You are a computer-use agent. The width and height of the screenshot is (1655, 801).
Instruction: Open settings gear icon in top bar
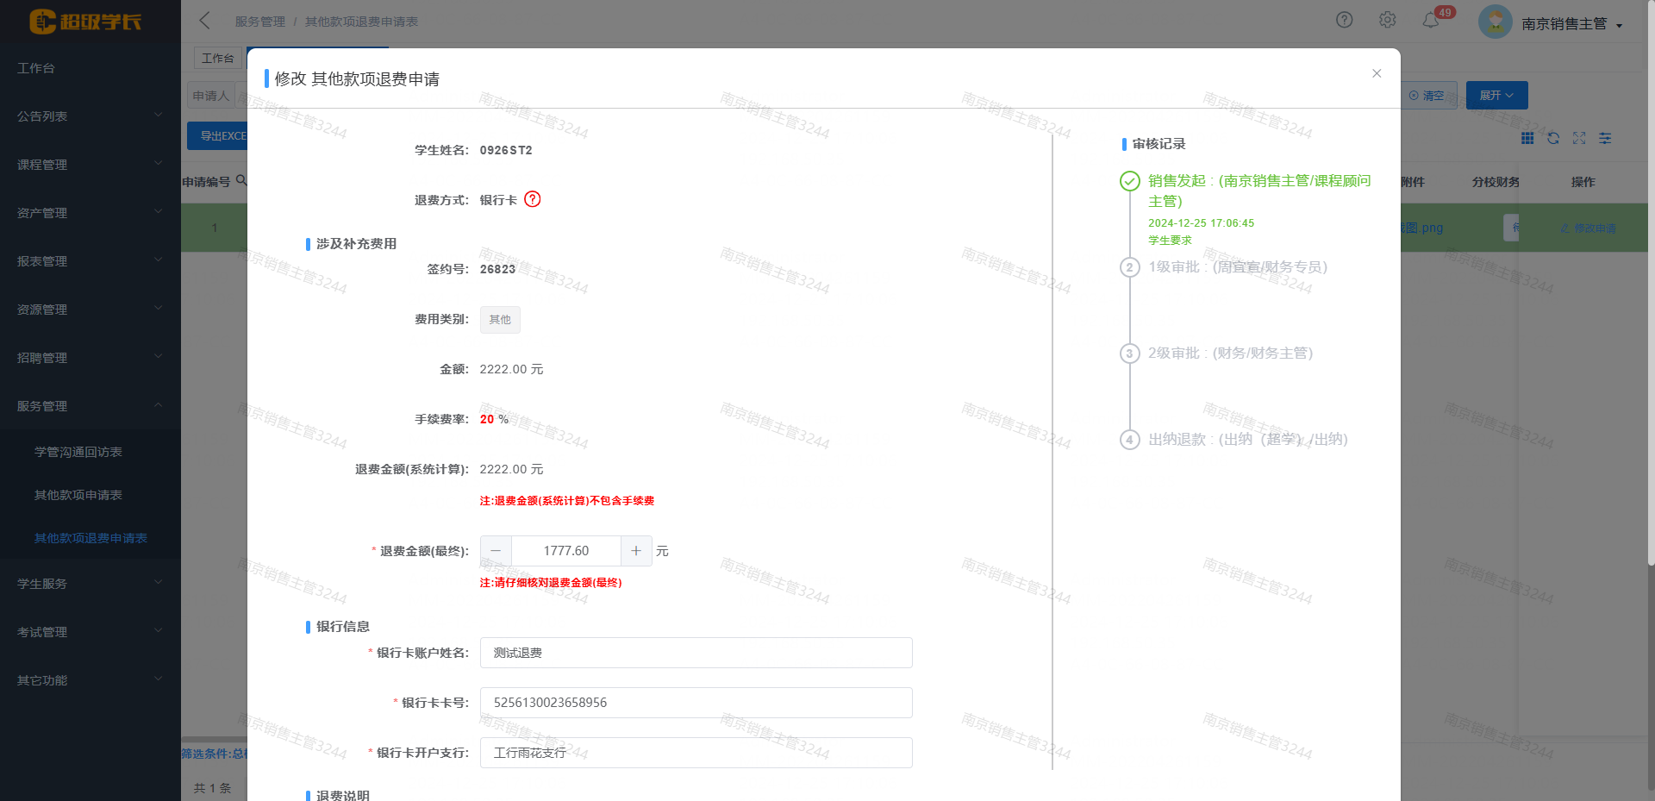(1387, 20)
